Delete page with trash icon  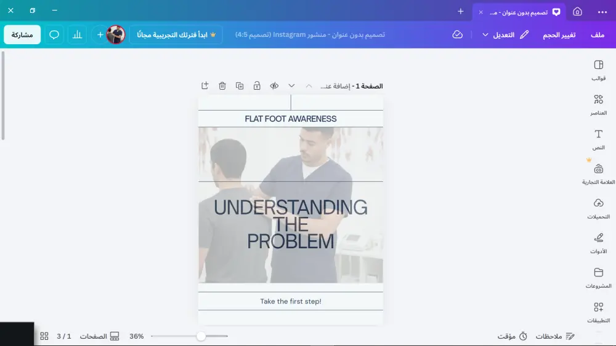click(222, 86)
